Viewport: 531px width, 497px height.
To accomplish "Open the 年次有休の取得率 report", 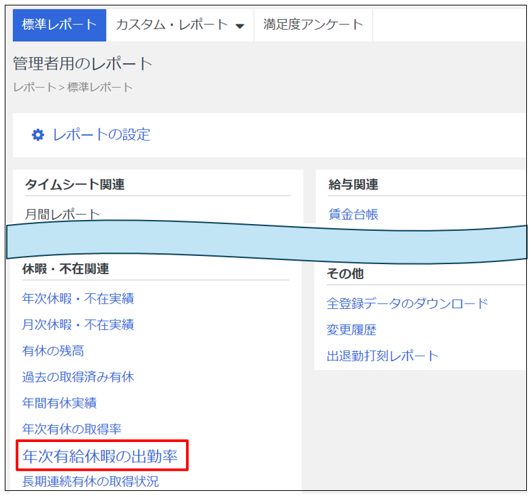I will click(x=72, y=429).
